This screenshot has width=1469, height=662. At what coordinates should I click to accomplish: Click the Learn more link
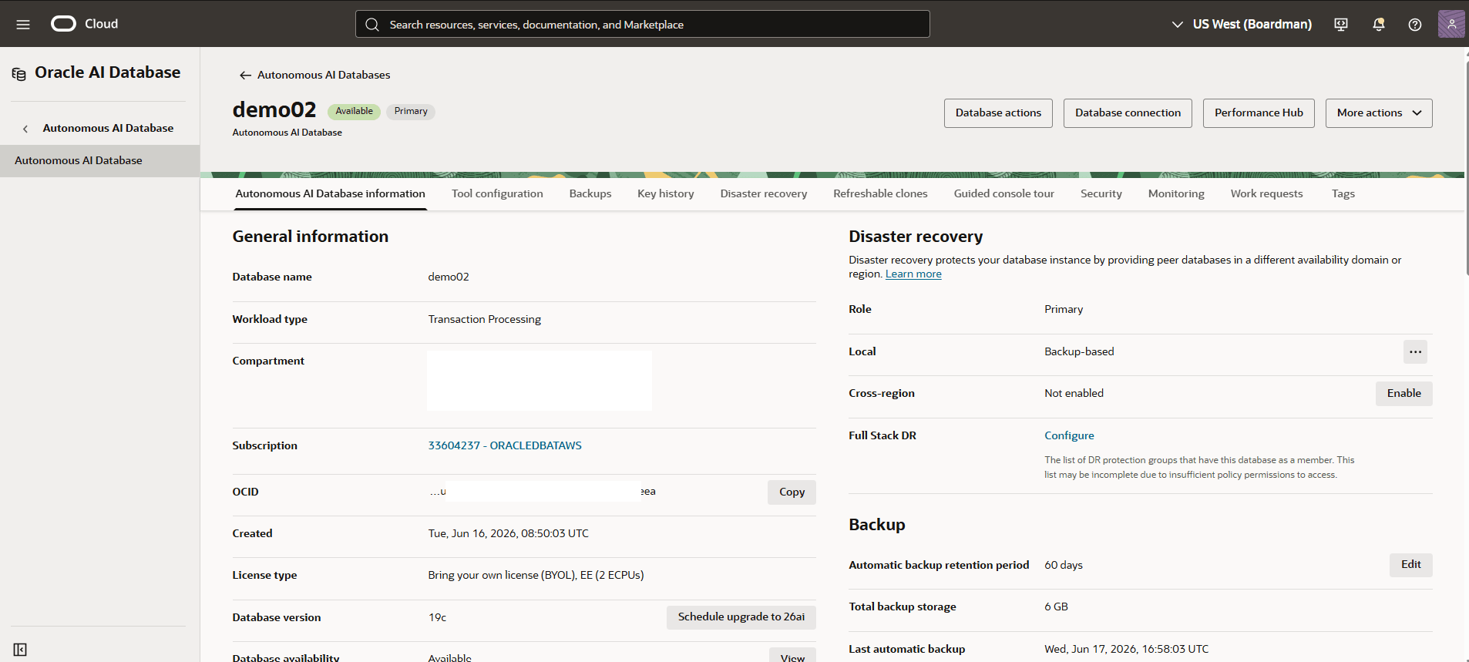click(913, 274)
